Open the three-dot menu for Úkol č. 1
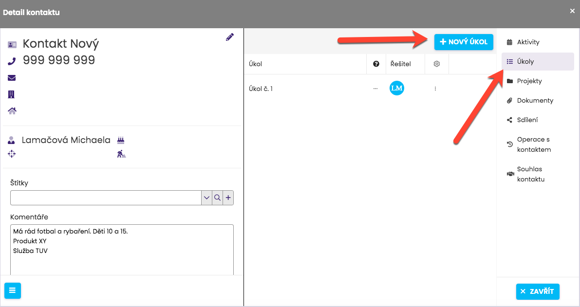This screenshot has height=307, width=580. coord(435,89)
